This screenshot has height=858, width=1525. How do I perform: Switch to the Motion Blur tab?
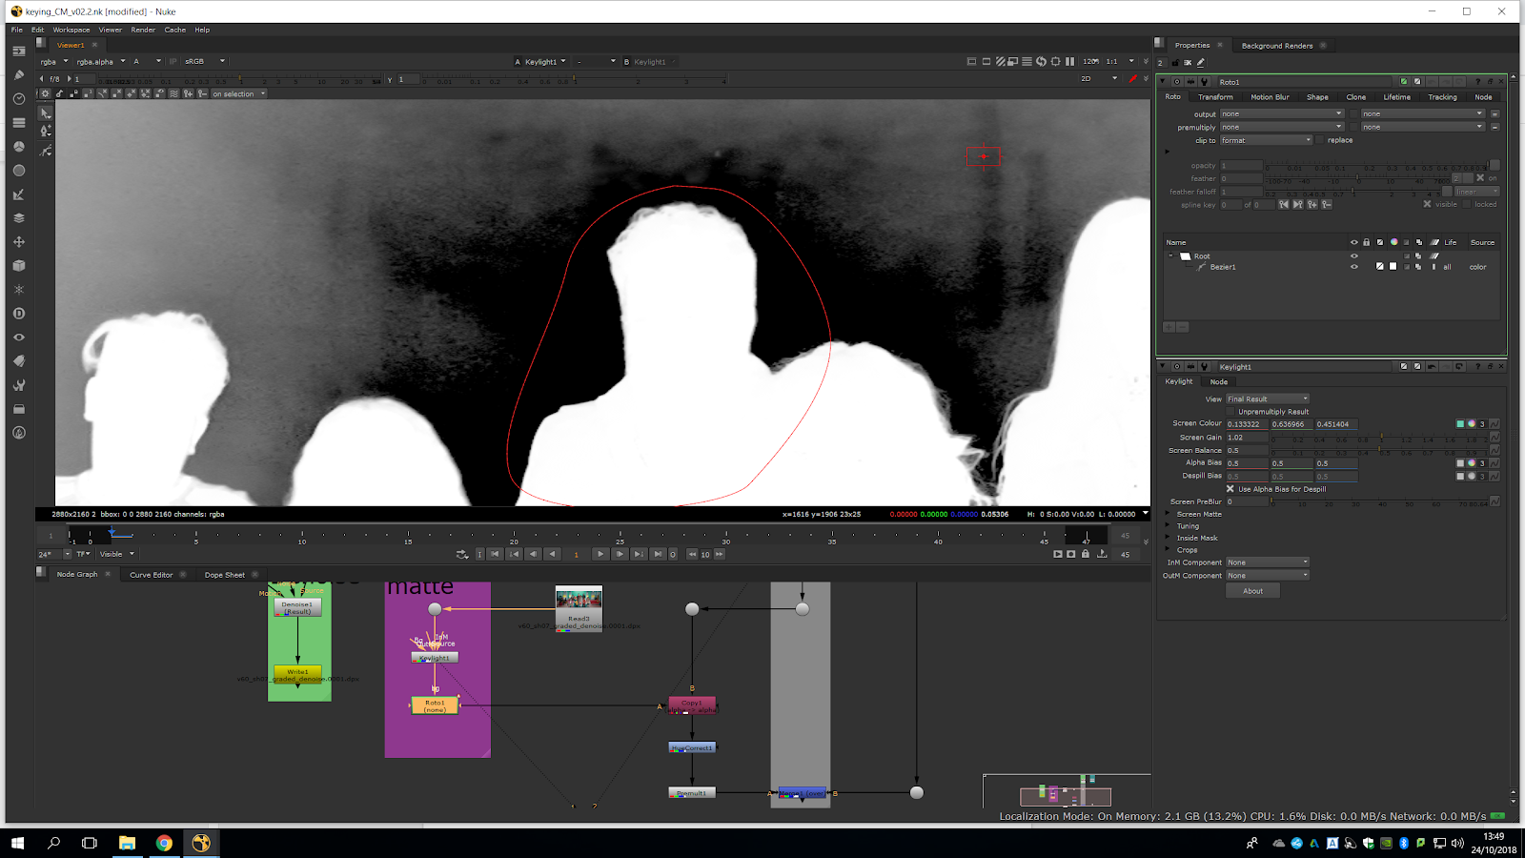coord(1269,97)
